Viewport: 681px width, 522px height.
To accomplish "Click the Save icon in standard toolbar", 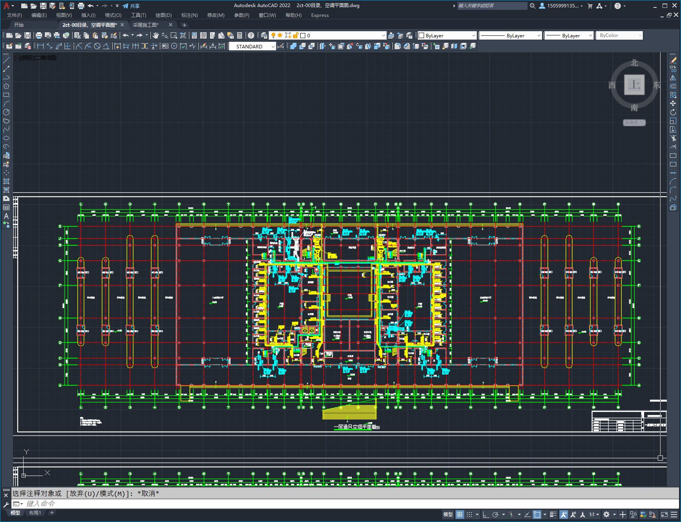I will (27, 35).
